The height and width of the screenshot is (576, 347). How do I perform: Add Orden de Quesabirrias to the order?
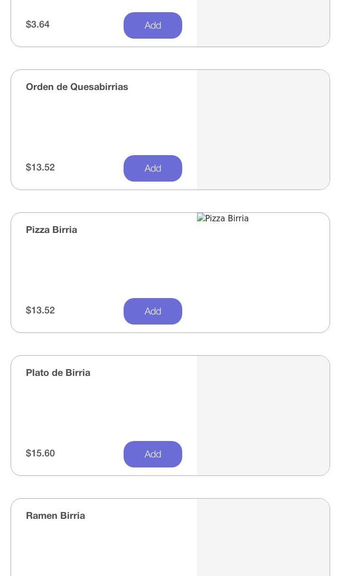pos(153,168)
